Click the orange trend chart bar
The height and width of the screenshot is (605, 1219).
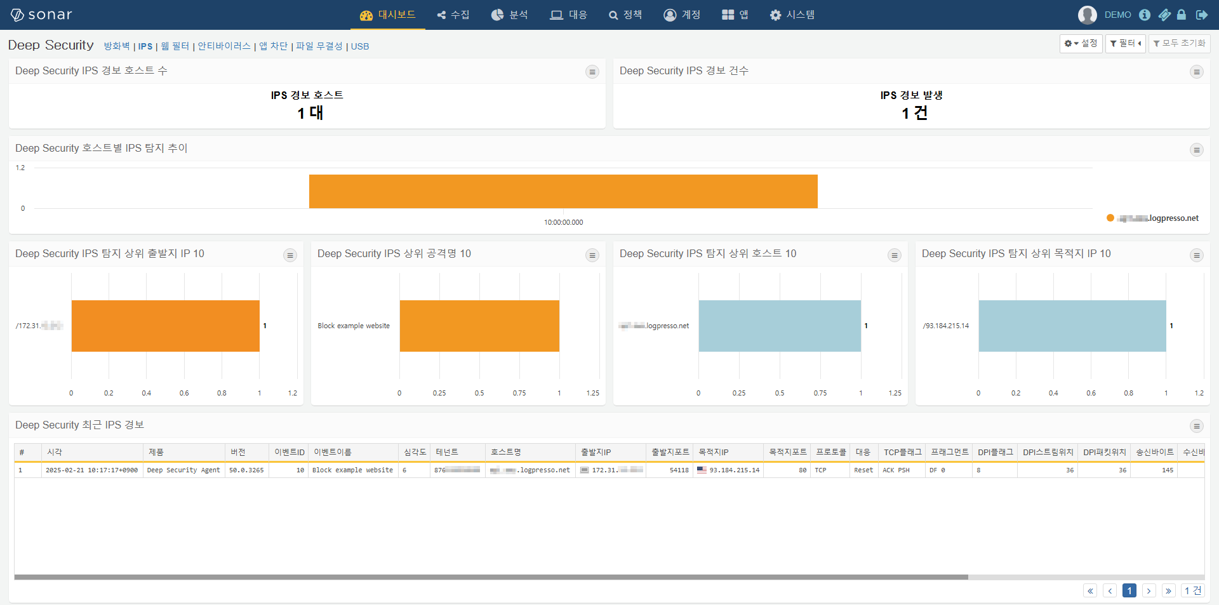click(563, 191)
